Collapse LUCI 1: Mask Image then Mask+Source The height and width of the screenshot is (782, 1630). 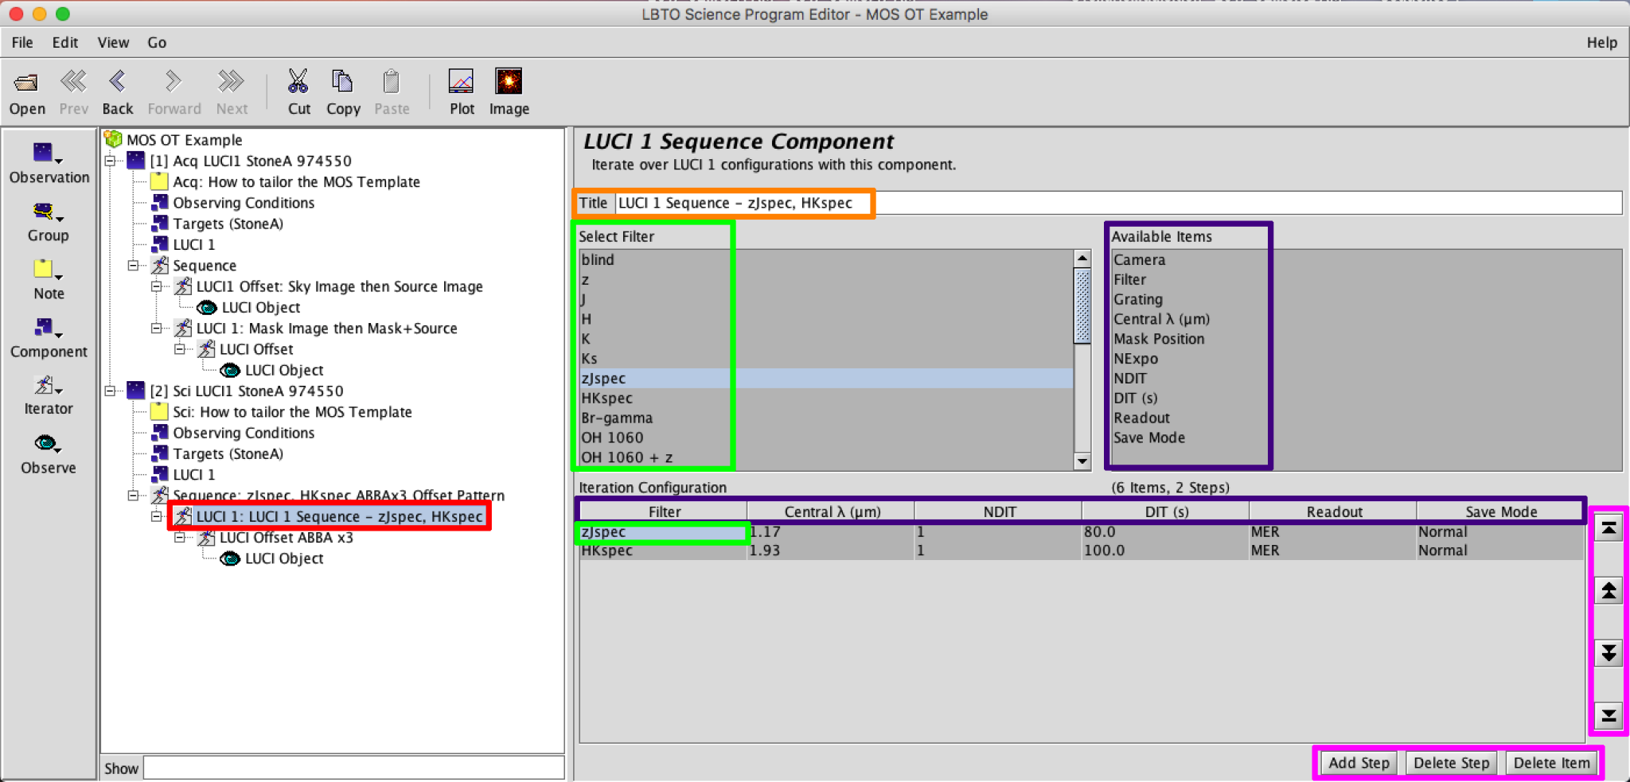tap(157, 329)
